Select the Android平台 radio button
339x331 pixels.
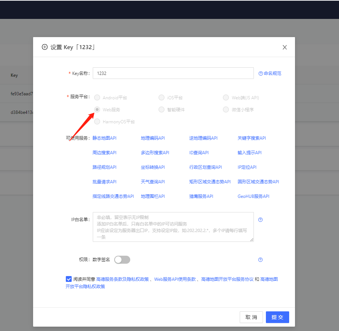coord(97,97)
